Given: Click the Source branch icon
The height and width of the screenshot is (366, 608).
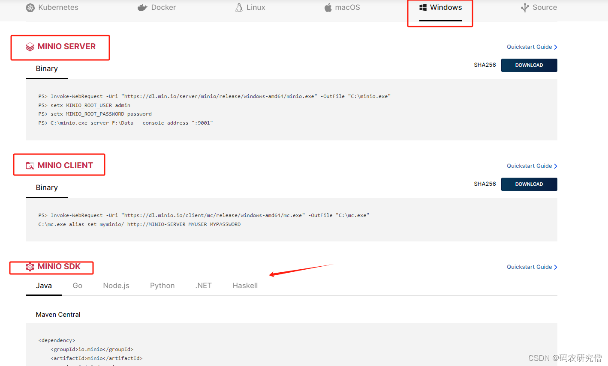Looking at the screenshot, I should click(x=525, y=8).
